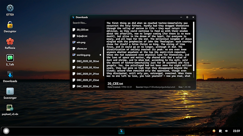Image resolution: width=243 pixels, height=136 pixels.
Task: Click the Downloads window title icon
Action: tap(73, 17)
